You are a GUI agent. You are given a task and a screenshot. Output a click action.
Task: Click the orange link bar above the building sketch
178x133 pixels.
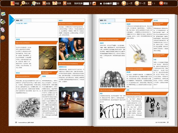point(112,39)
